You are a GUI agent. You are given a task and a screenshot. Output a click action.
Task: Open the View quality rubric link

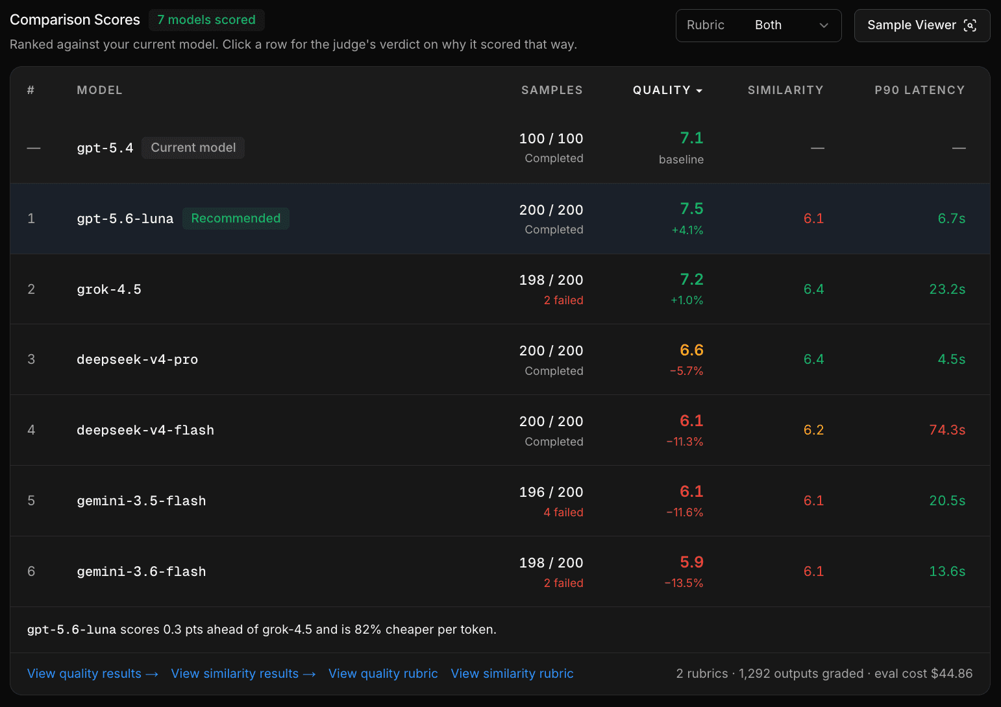point(383,674)
